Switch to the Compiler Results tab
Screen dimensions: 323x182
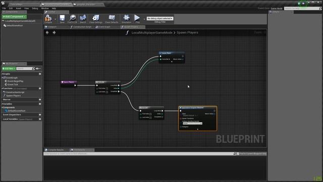pos(56,150)
